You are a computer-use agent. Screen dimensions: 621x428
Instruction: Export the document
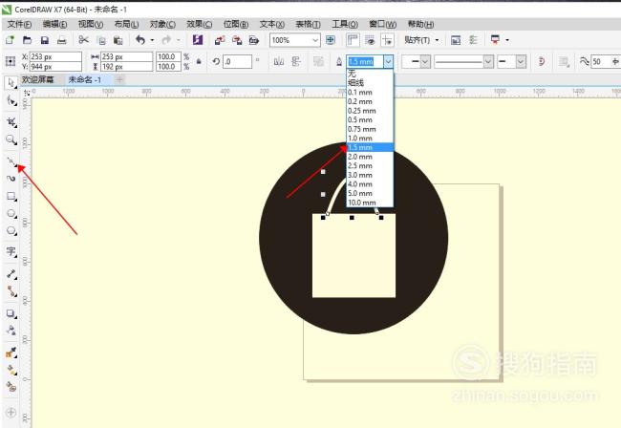coord(237,40)
